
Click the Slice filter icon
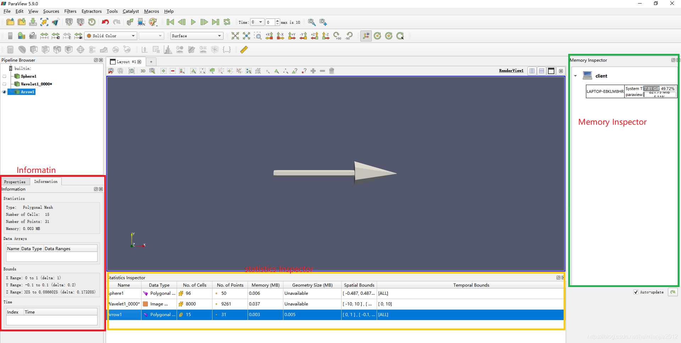45,50
